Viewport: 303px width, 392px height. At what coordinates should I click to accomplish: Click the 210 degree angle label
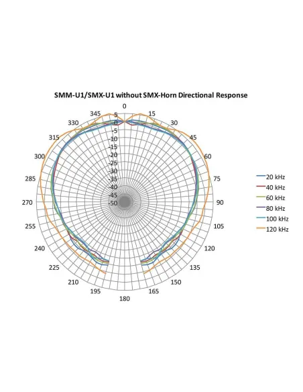click(x=73, y=282)
